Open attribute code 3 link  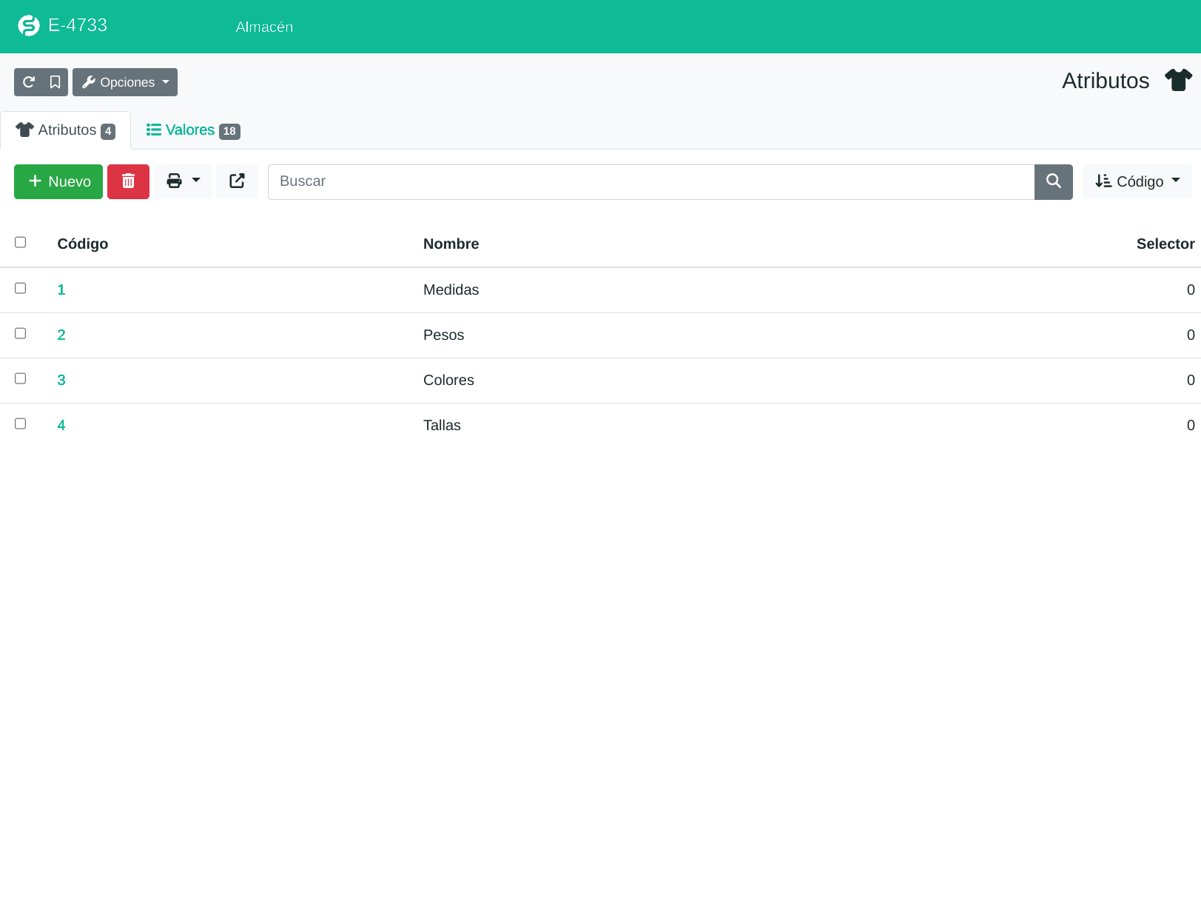(61, 380)
